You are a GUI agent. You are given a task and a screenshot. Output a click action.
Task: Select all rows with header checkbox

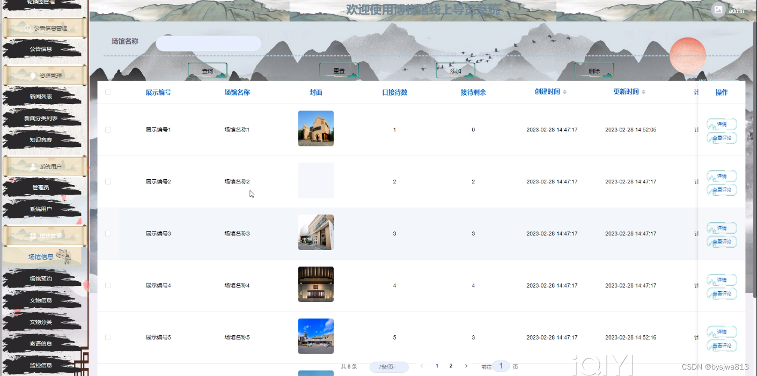tap(108, 92)
